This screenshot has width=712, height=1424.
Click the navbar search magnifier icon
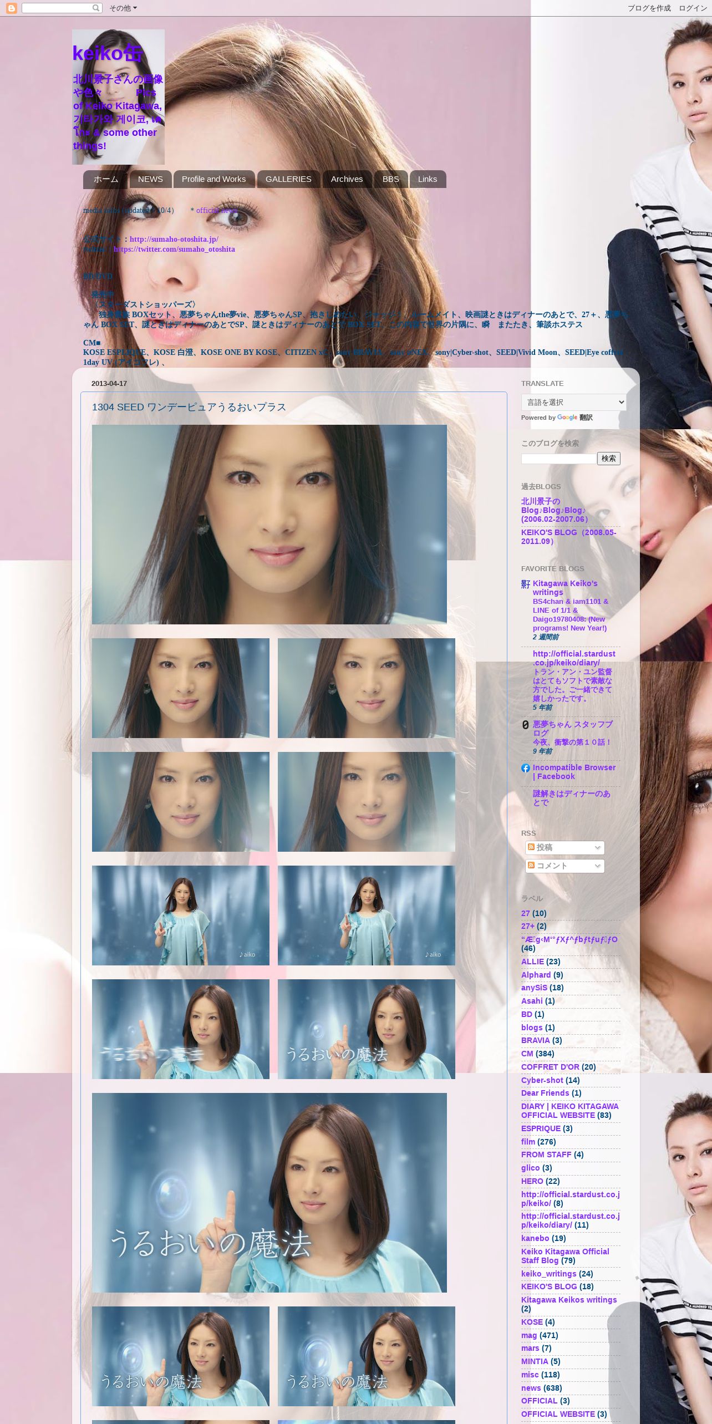(x=96, y=8)
